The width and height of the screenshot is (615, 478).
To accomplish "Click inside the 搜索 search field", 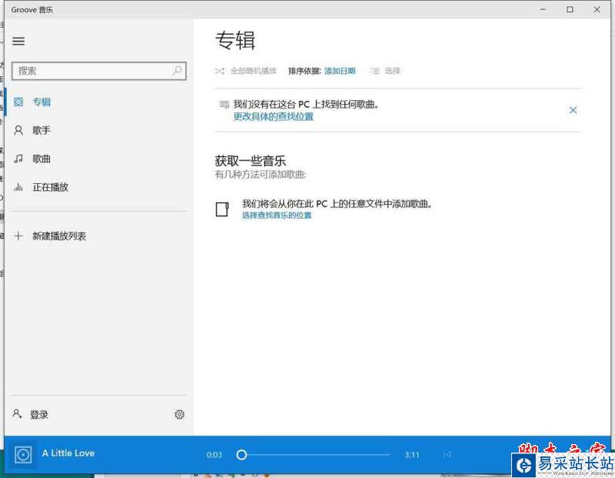I will 92,70.
